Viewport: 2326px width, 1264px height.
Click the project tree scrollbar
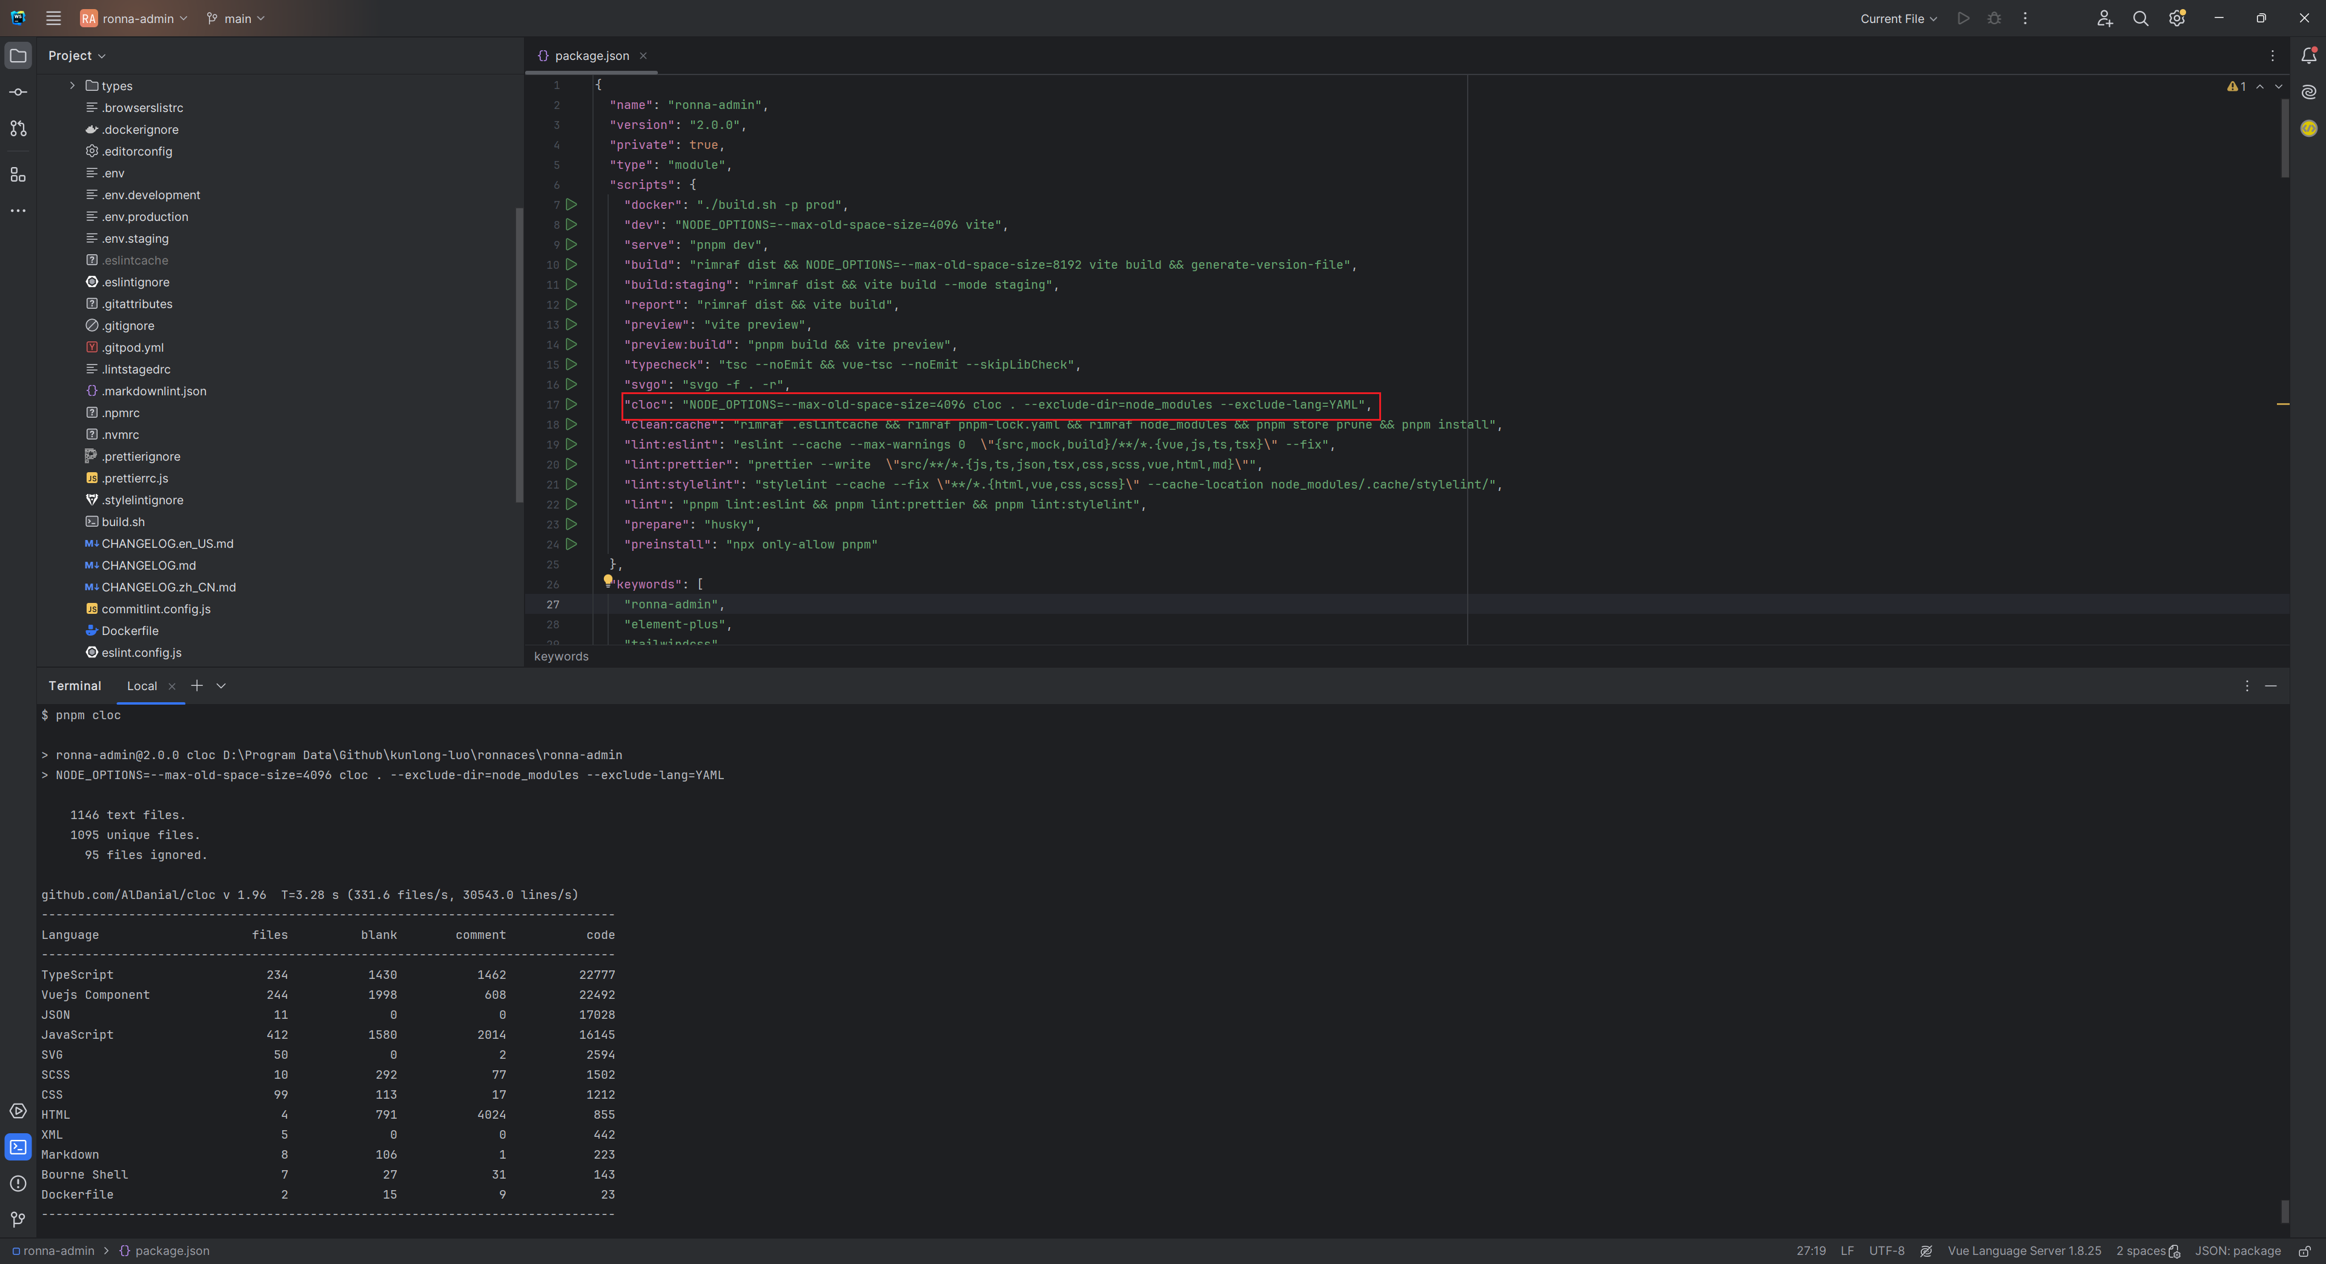tap(519, 355)
